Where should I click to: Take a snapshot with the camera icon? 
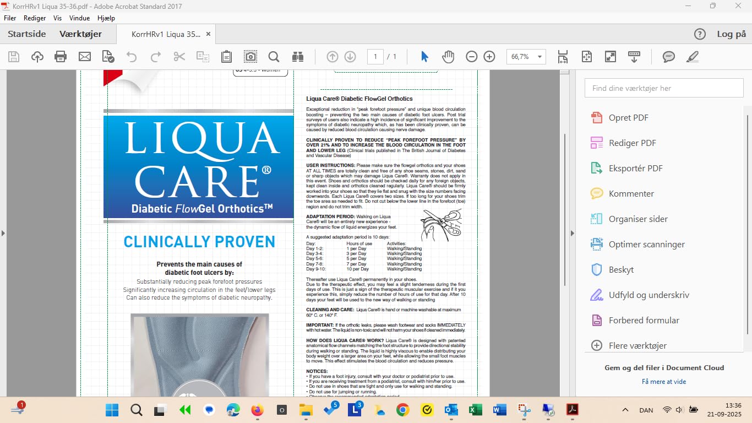250,57
